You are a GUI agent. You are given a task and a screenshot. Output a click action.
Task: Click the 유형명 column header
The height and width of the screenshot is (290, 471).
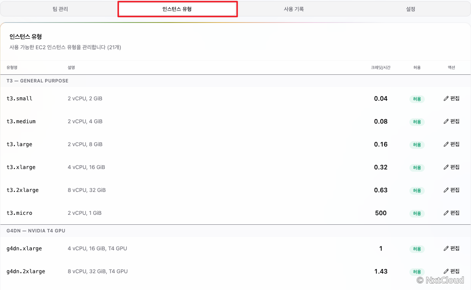(12, 68)
